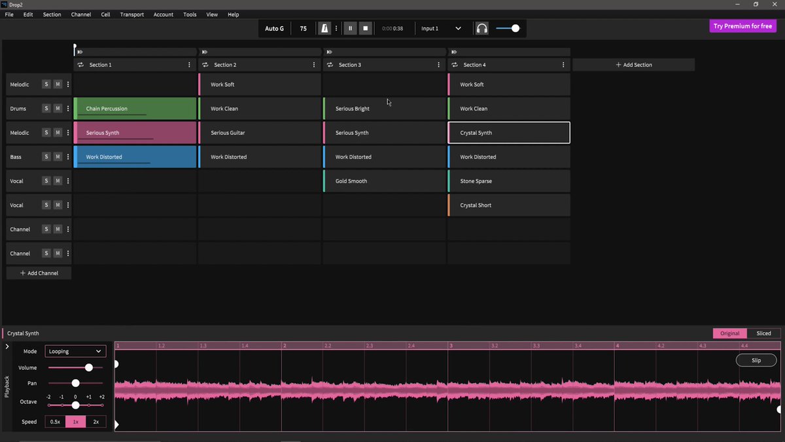Screen dimensions: 785x442
Task: Click the tempo field showing 75
Action: 303,28
